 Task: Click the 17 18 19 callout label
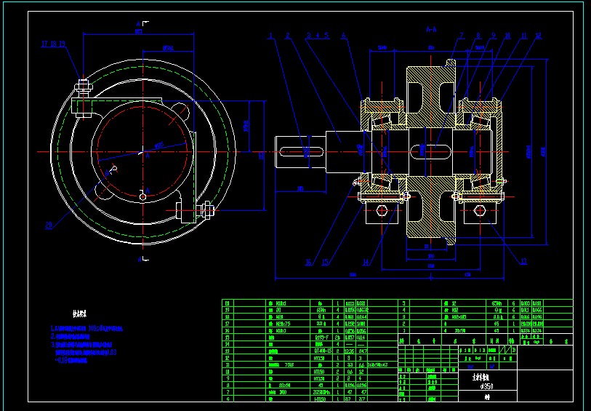(53, 44)
